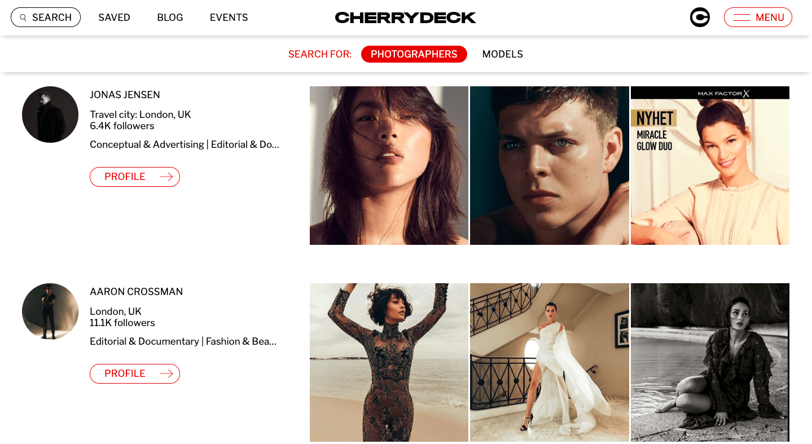Click Aaron Crossman's round avatar
Image resolution: width=812 pixels, height=444 pixels.
[x=50, y=311]
